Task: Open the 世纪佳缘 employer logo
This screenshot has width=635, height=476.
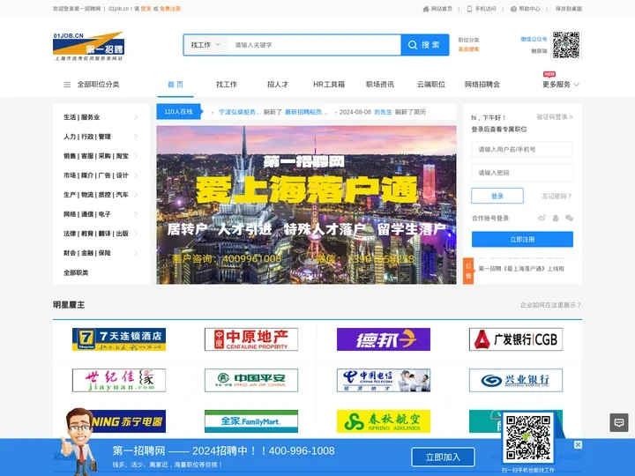Action: coord(119,380)
